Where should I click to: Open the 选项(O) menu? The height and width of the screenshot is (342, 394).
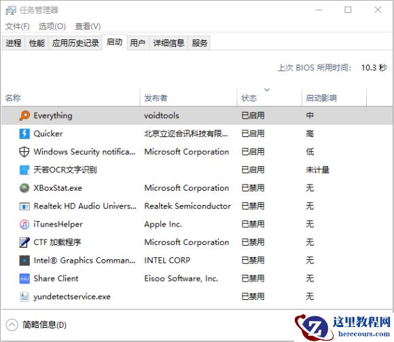coord(52,26)
